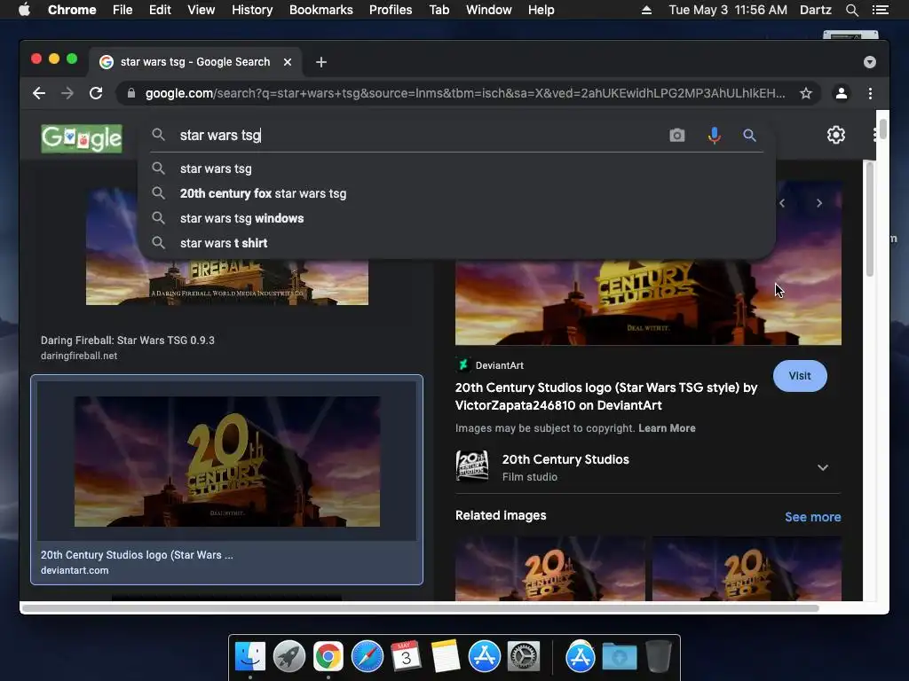Open Spotlight search in the menu bar

pyautogui.click(x=851, y=10)
